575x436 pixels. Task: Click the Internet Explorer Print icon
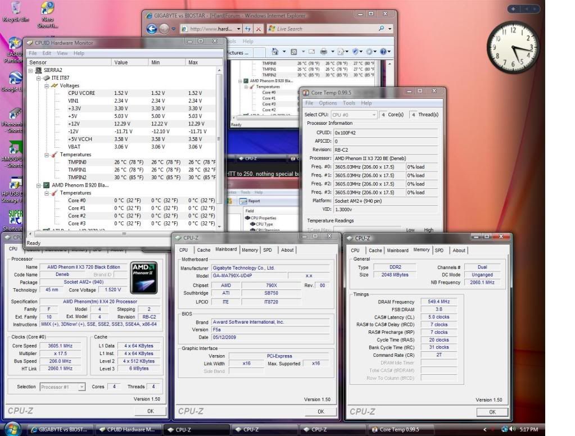323,52
